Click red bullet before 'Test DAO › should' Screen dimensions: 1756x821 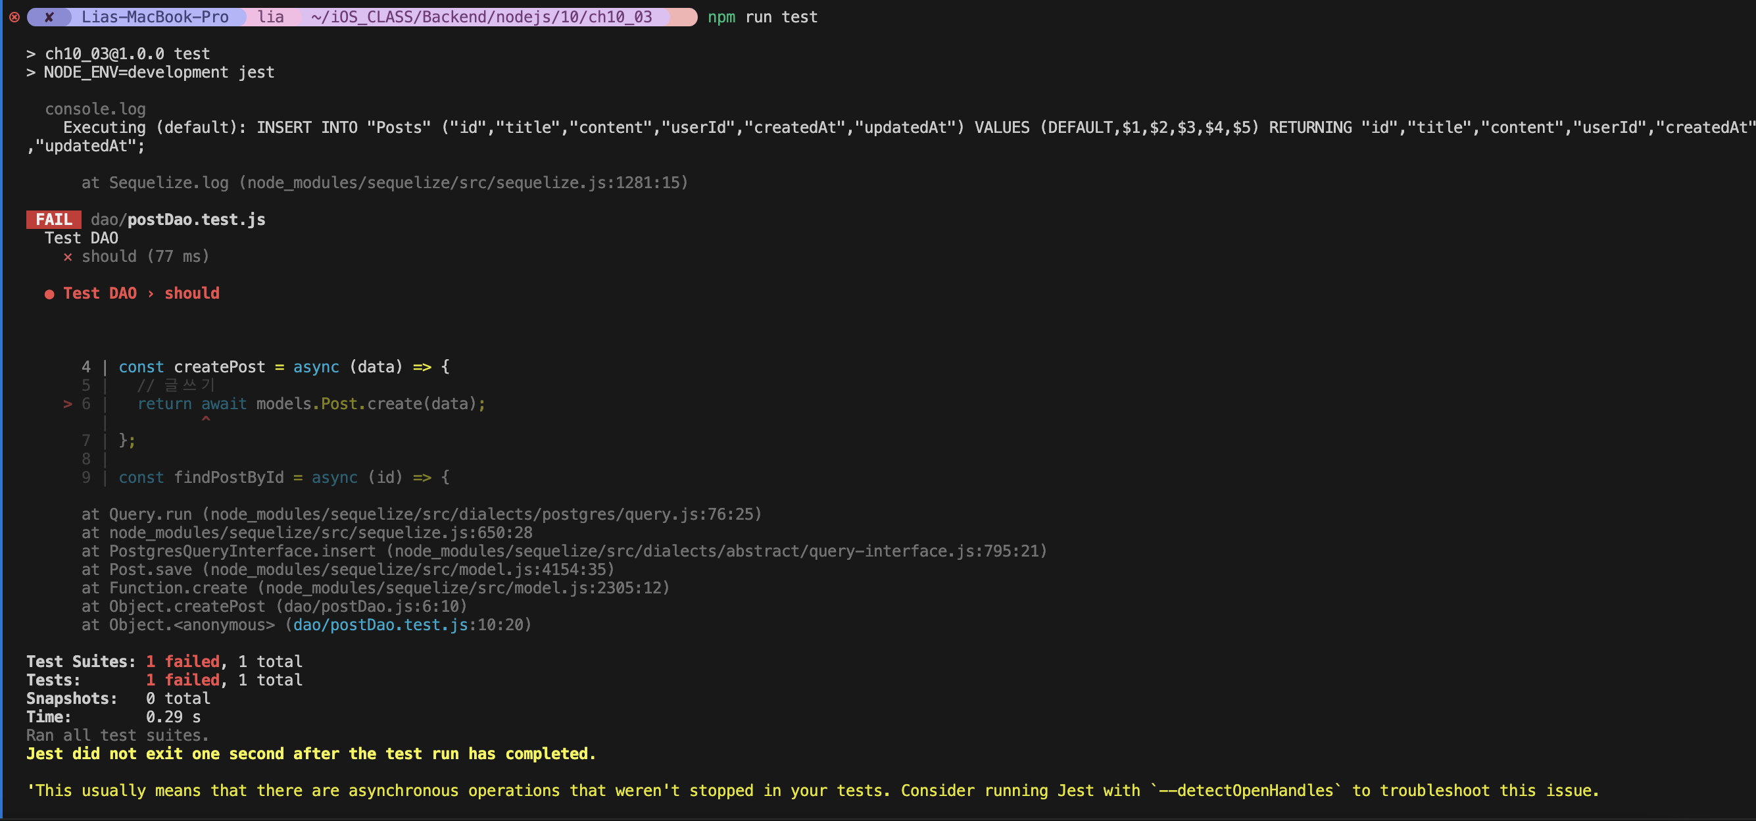(x=49, y=294)
